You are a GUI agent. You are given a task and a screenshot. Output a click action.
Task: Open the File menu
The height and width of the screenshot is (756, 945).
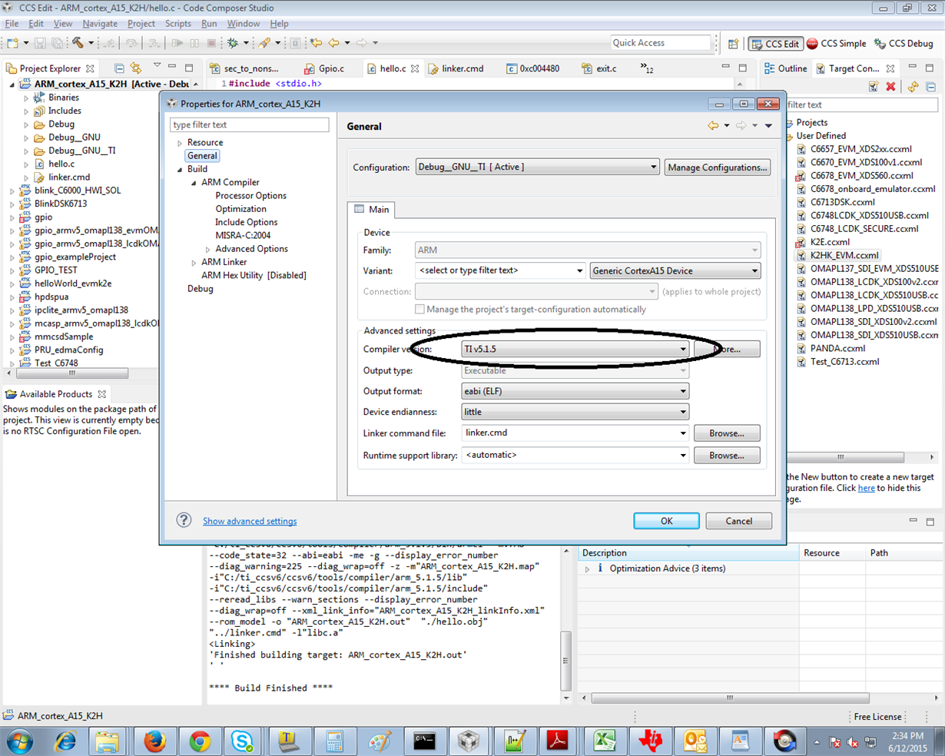pos(12,24)
